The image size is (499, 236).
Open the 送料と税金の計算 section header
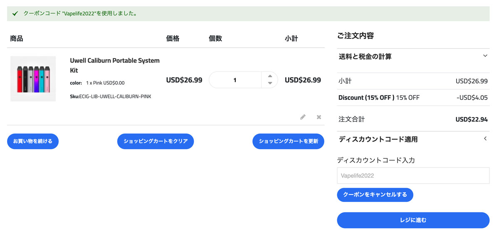(413, 57)
